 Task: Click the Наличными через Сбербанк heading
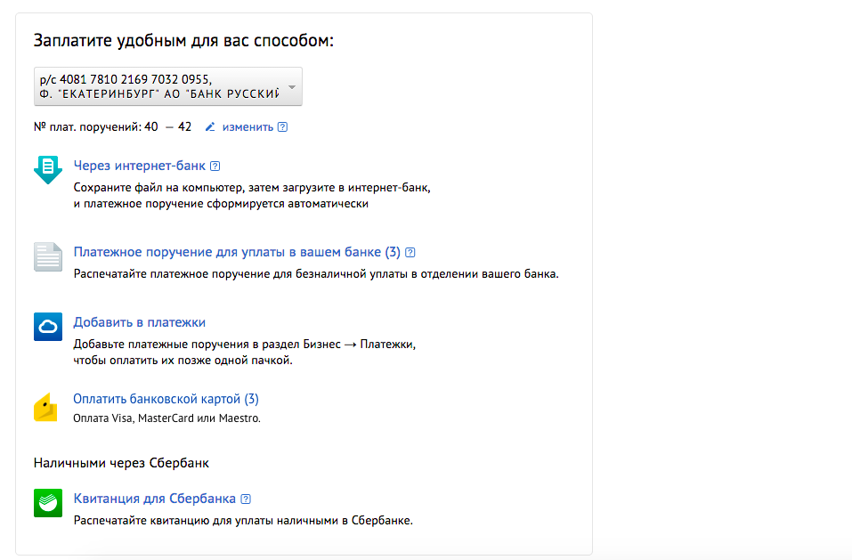(x=121, y=463)
